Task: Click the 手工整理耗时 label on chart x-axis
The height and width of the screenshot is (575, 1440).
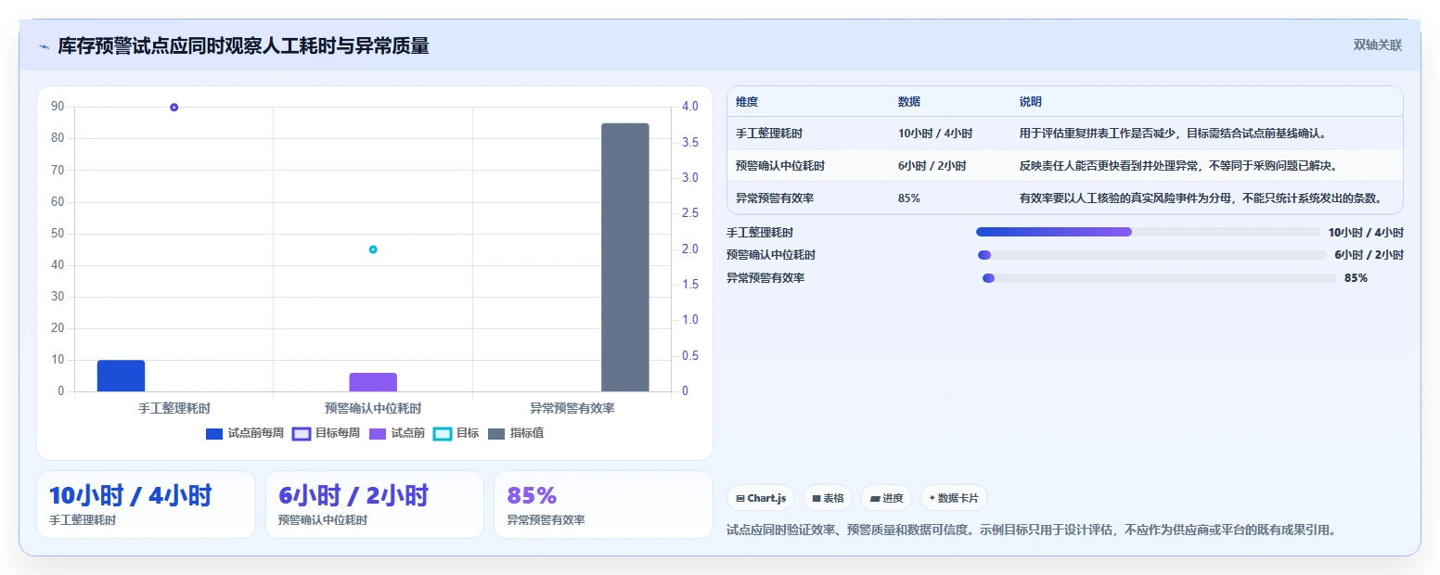Action: tap(174, 408)
